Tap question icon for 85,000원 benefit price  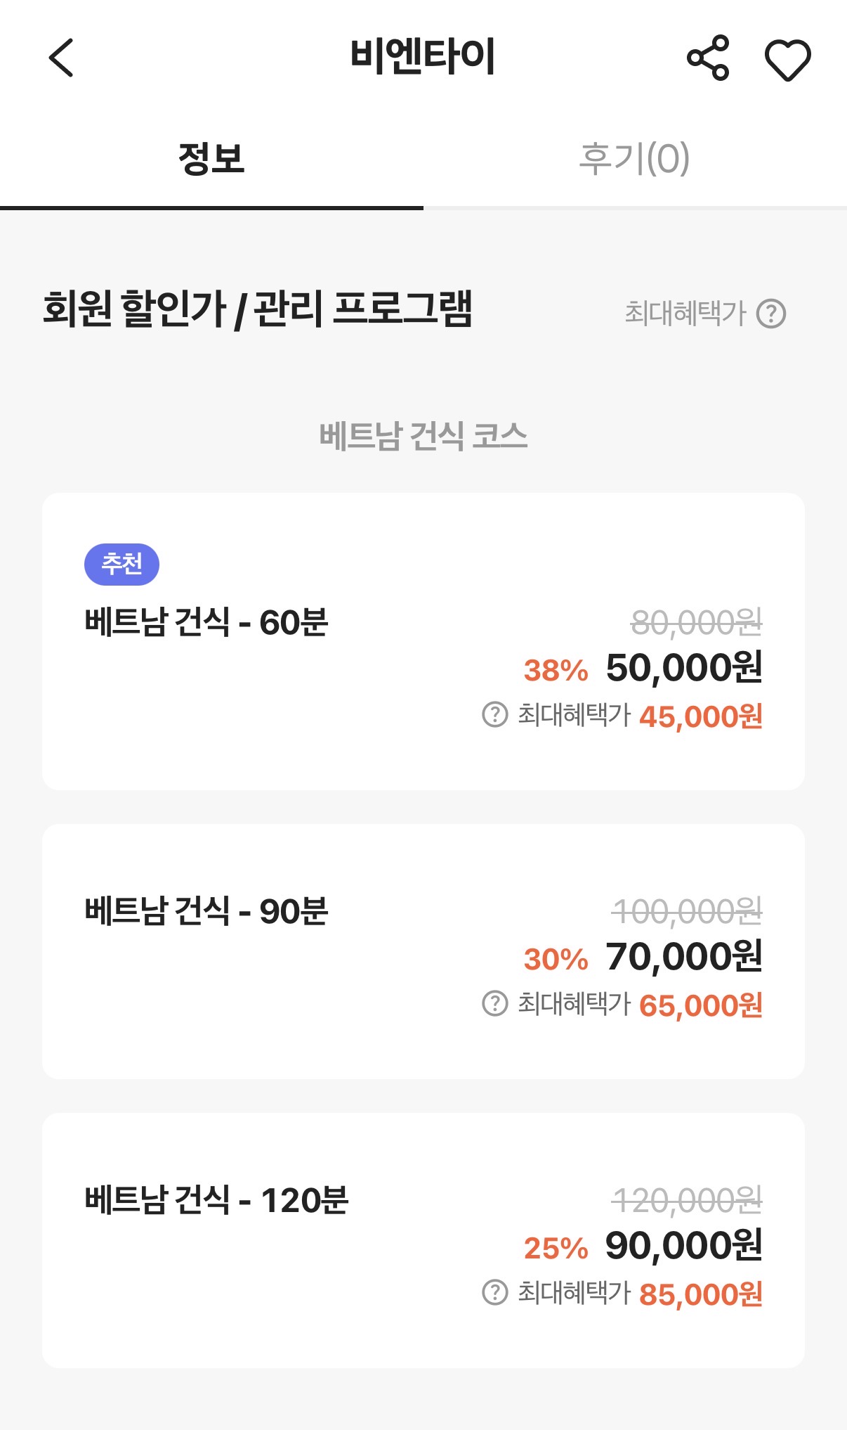(x=494, y=1293)
